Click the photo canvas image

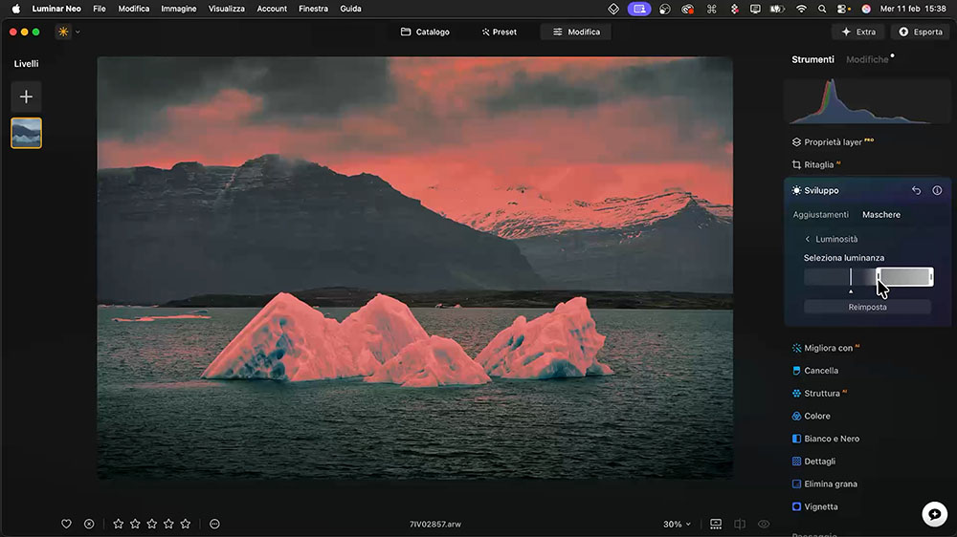coord(415,268)
